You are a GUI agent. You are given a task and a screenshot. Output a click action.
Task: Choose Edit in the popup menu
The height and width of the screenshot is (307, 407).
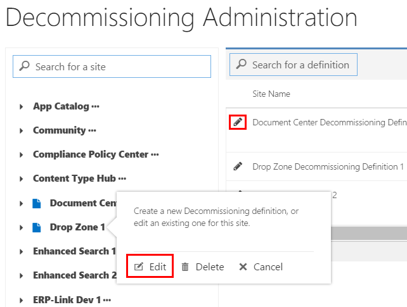pyautogui.click(x=151, y=267)
